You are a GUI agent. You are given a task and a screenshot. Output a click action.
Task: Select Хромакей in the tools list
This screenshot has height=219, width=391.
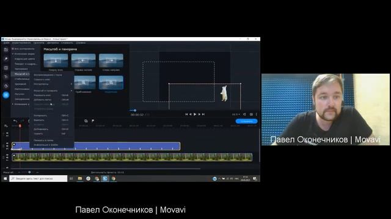coord(20,84)
